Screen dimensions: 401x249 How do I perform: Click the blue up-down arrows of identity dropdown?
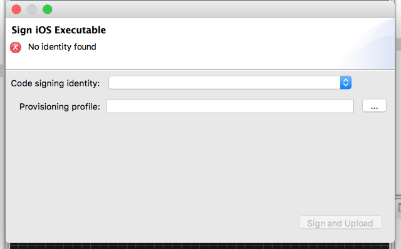point(346,83)
